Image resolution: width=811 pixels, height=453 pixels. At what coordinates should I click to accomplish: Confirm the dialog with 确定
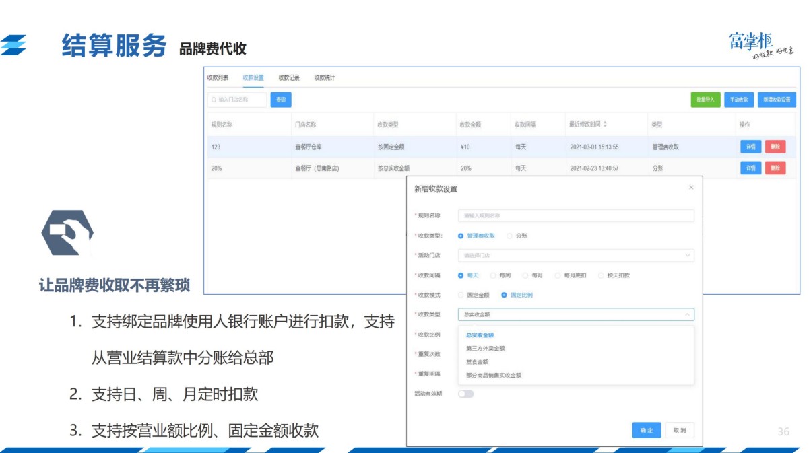tap(646, 429)
